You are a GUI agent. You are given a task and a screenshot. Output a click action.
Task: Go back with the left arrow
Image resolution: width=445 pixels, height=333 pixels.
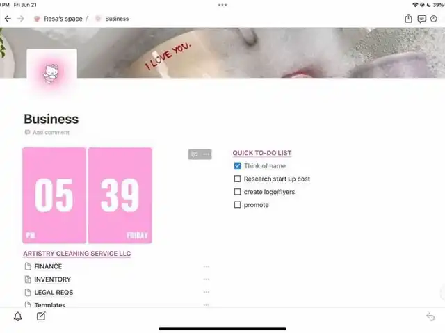[x=8, y=19]
